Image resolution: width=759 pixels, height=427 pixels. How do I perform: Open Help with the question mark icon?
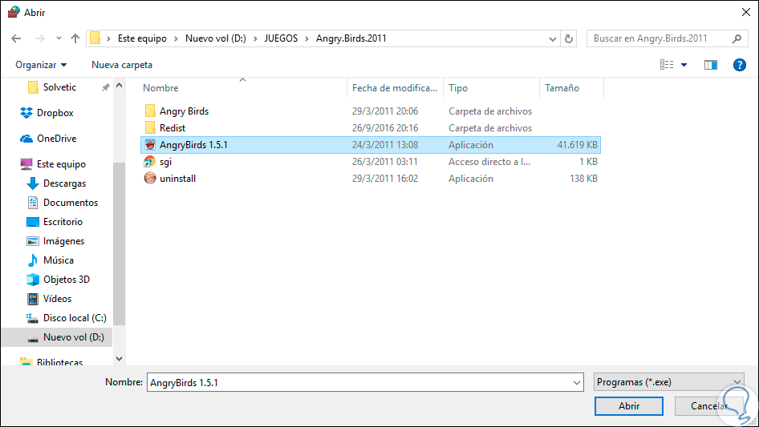point(739,65)
